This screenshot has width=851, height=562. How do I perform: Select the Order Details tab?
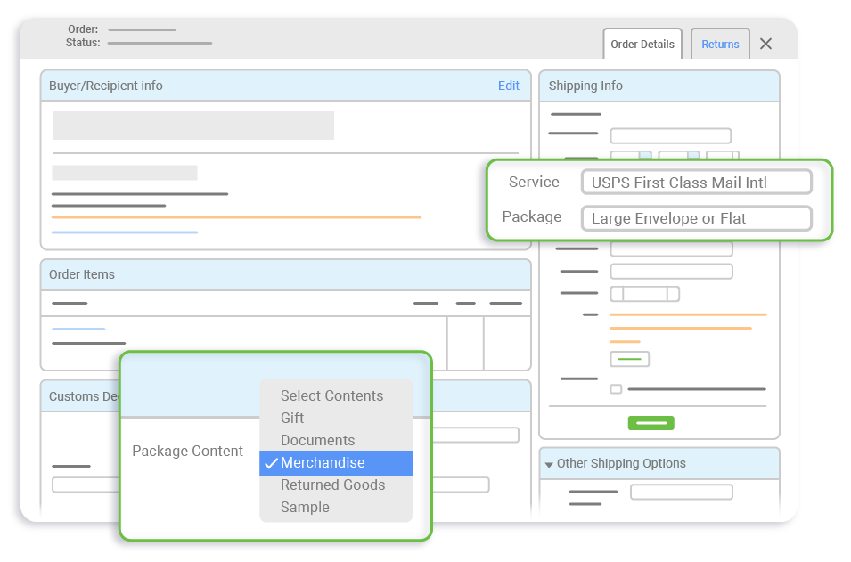[642, 45]
